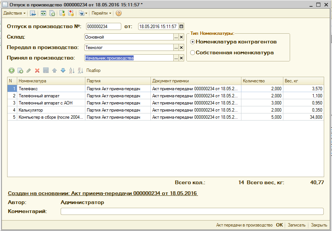The image size is (332, 231).
Task: Click the Move row up arrow
Action: pos(54,70)
